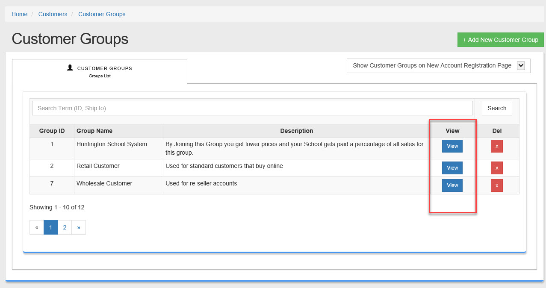Screen dimensions: 546x288
Task: Go to next page with » arrow
Action: [79, 227]
